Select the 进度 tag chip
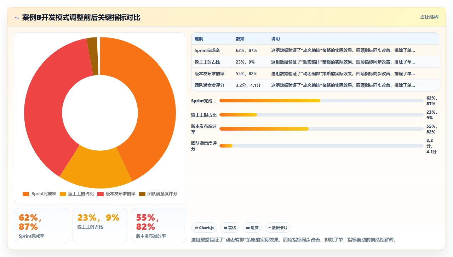Screen dimensions: 453x257 click(252, 228)
